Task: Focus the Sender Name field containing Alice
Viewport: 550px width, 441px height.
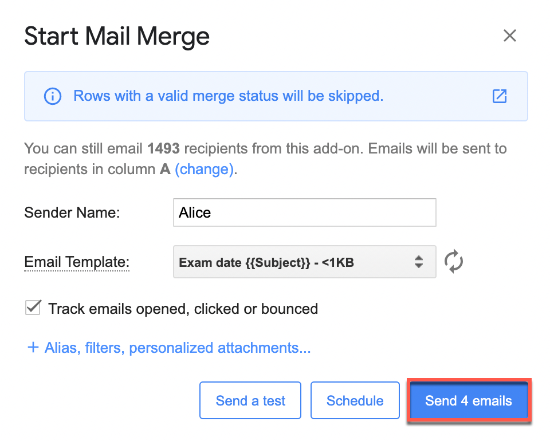Action: 304,212
